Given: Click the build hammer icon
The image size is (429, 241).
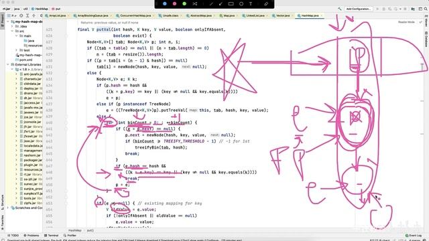Looking at the screenshot, I should point(340,9).
